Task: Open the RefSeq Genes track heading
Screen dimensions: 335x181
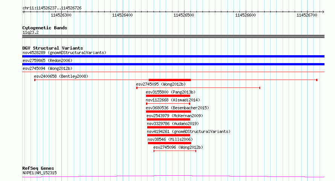Action: [x=38, y=168]
